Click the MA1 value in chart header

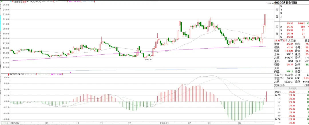[x=47, y=2]
